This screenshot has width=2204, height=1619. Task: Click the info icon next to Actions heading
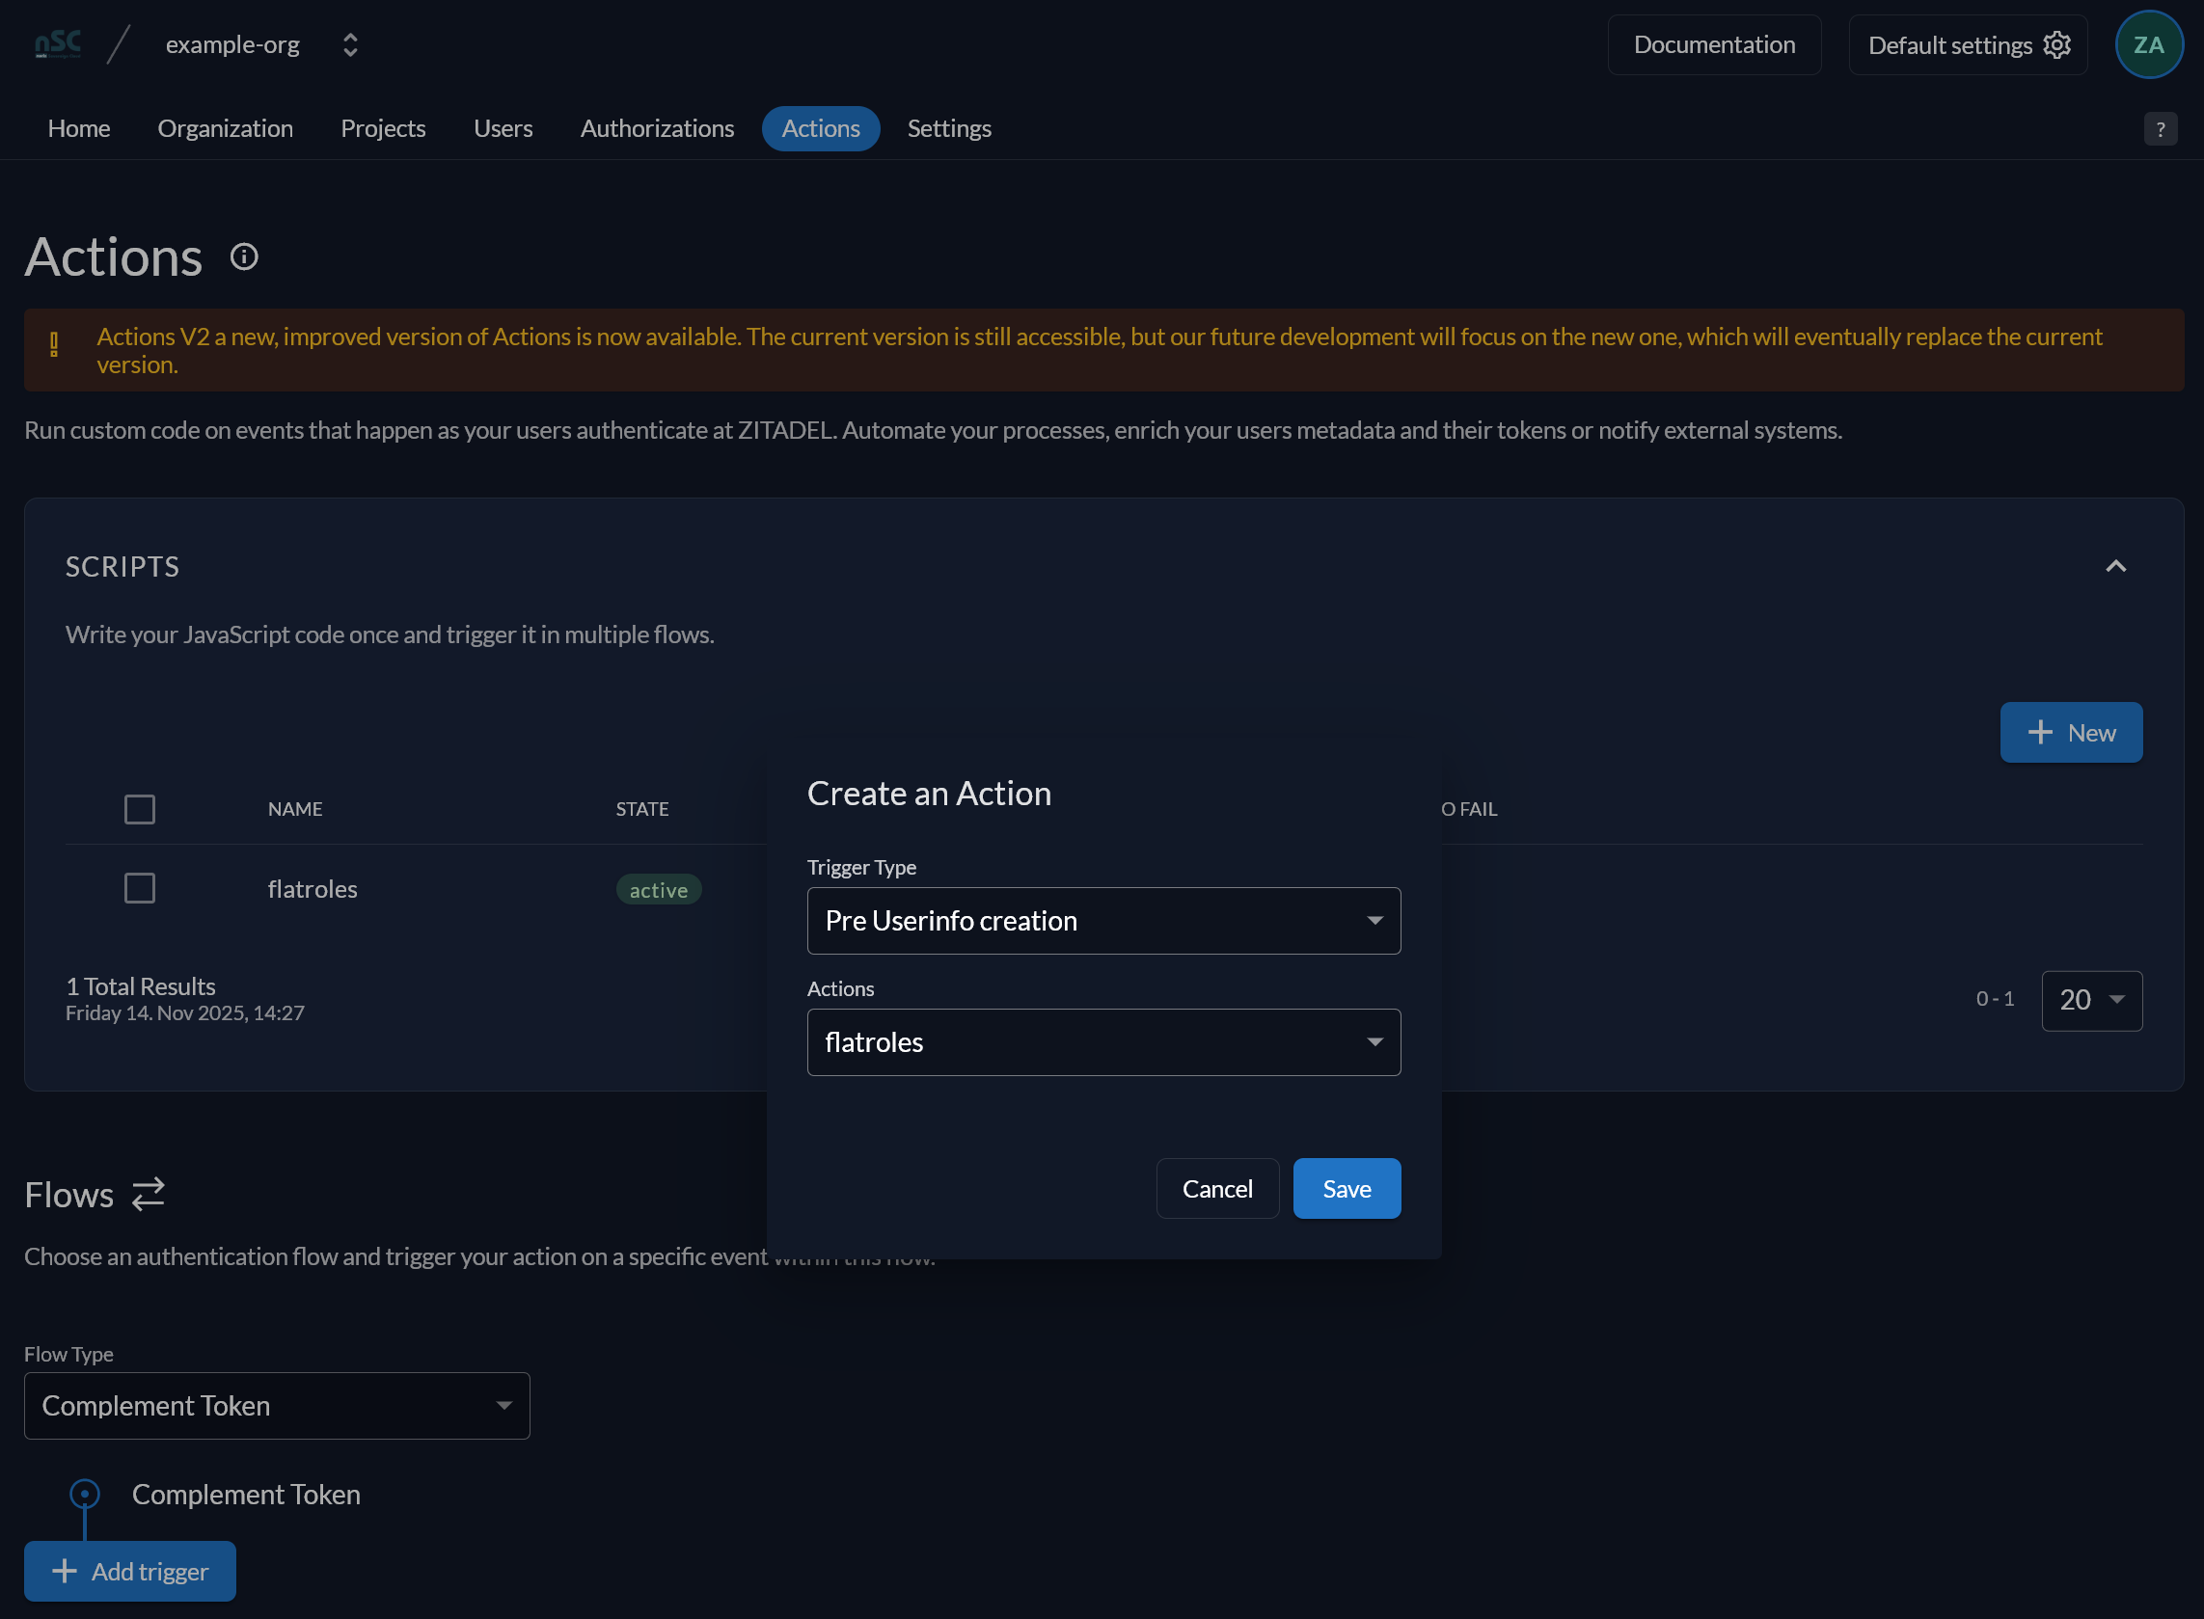click(244, 256)
